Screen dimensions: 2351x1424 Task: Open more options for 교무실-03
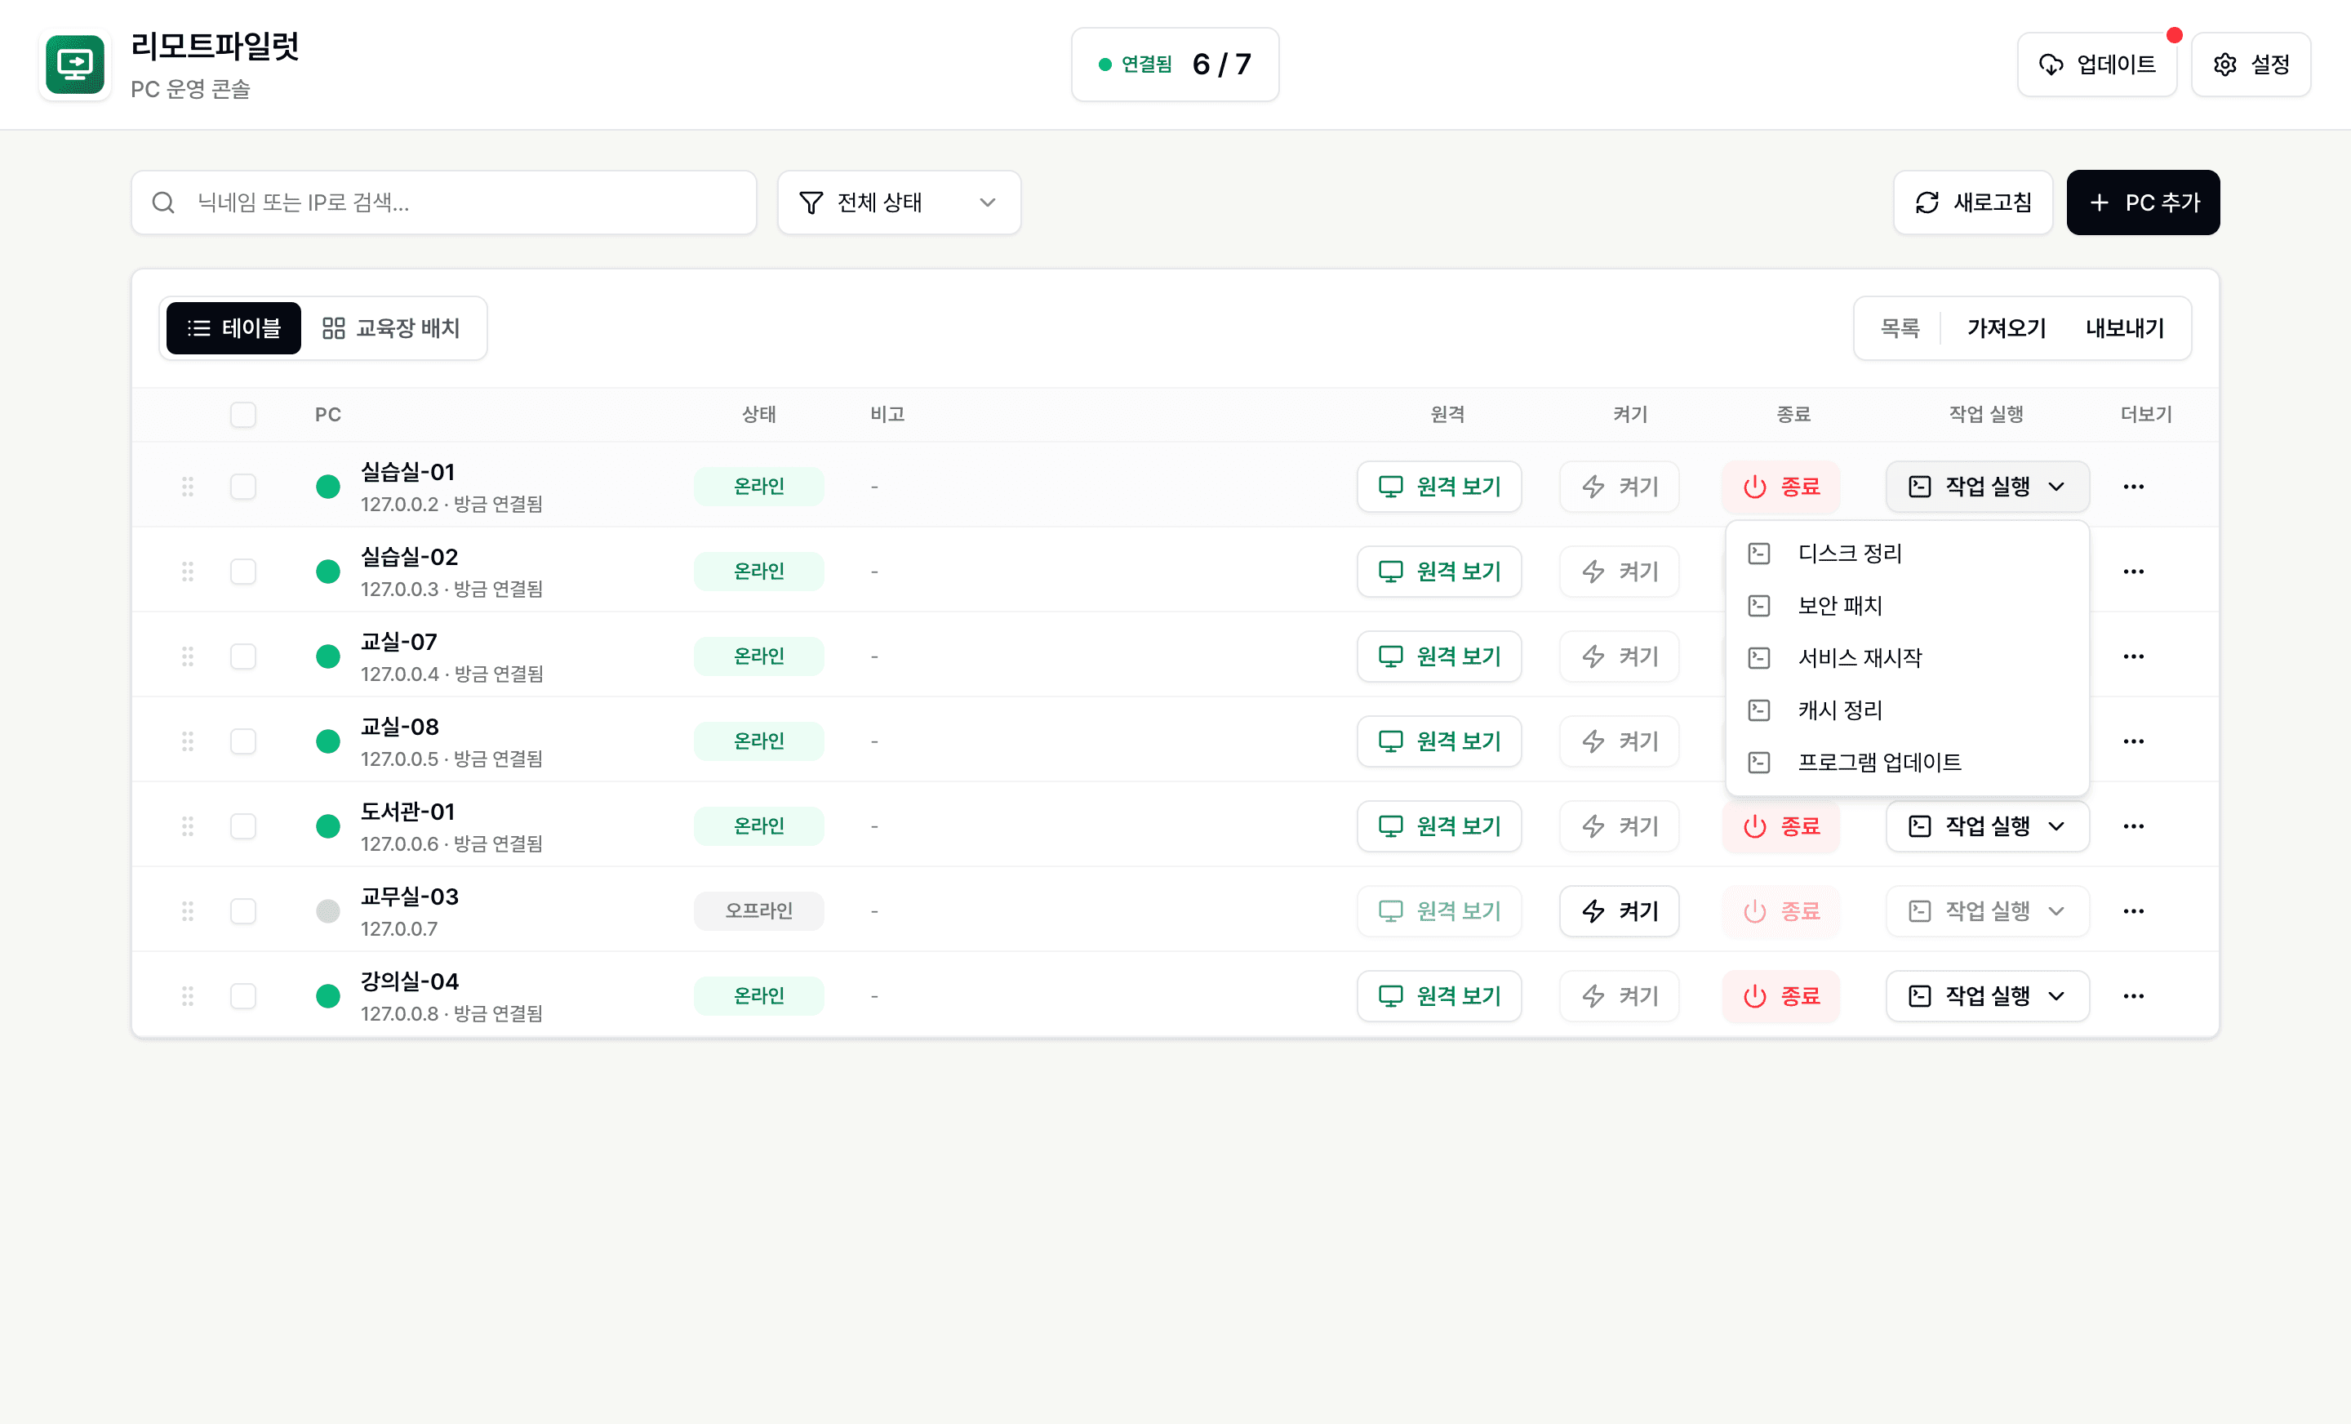point(2134,911)
